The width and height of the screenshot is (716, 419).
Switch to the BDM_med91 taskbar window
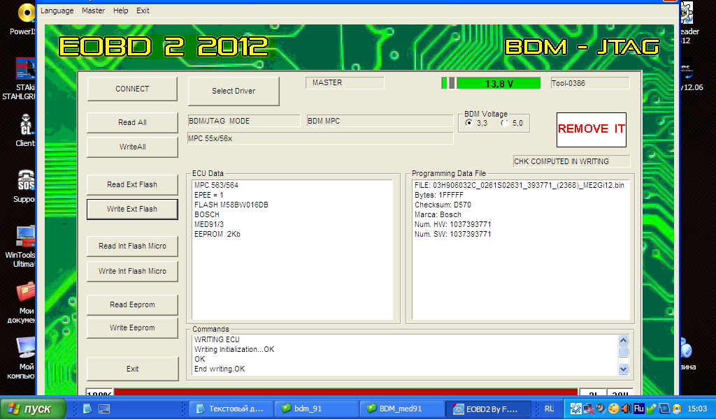[x=402, y=409]
